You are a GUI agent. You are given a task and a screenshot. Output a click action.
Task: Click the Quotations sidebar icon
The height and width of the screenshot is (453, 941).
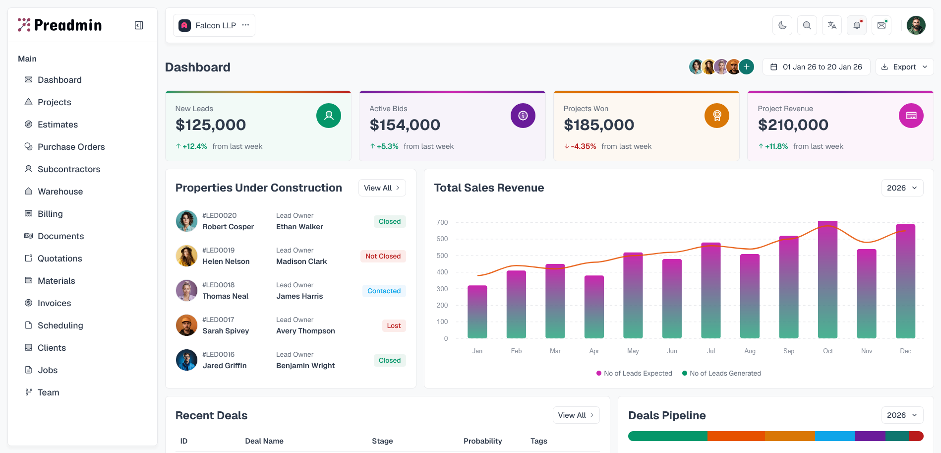click(29, 258)
